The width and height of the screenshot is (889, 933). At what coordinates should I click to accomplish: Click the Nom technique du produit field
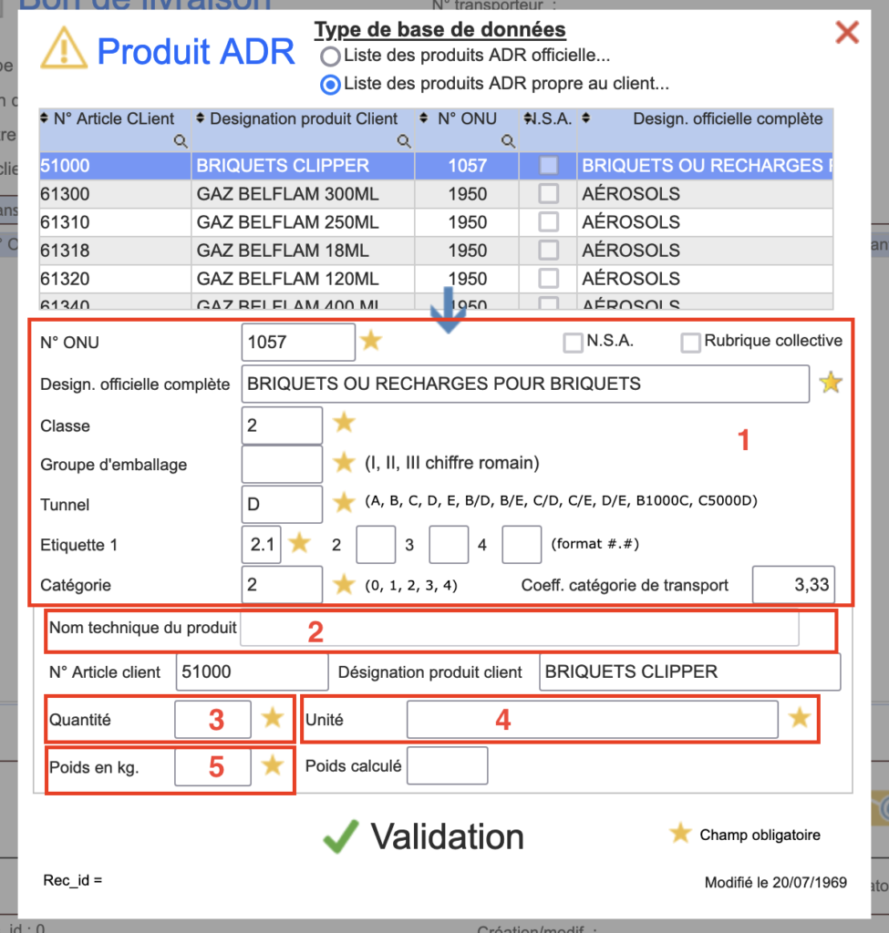click(x=520, y=629)
